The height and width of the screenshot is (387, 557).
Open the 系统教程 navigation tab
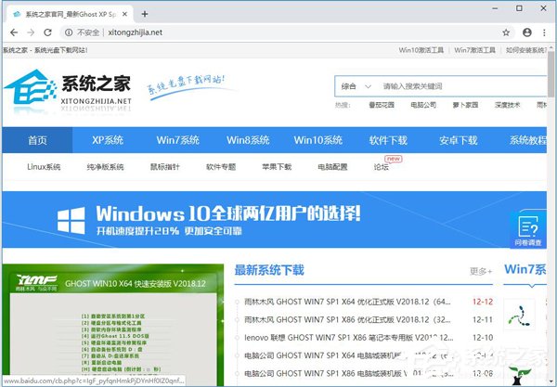(x=528, y=140)
